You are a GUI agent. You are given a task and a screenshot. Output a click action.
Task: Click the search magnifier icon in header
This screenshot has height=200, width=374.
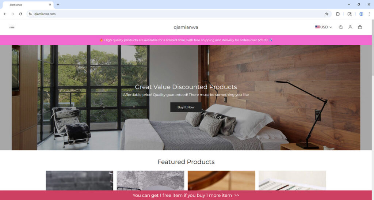[x=341, y=27]
